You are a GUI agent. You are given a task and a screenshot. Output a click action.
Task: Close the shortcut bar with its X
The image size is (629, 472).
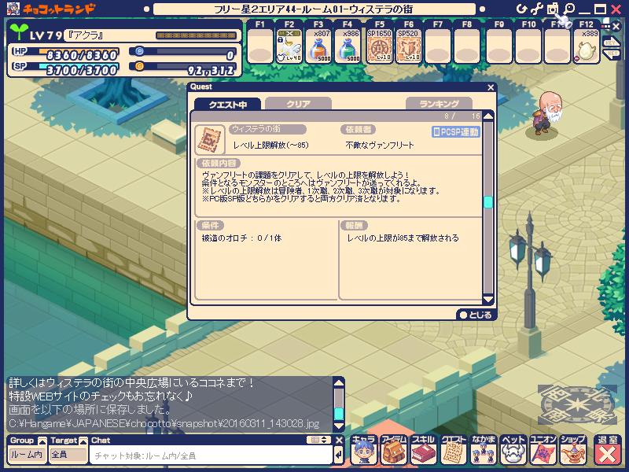click(616, 28)
